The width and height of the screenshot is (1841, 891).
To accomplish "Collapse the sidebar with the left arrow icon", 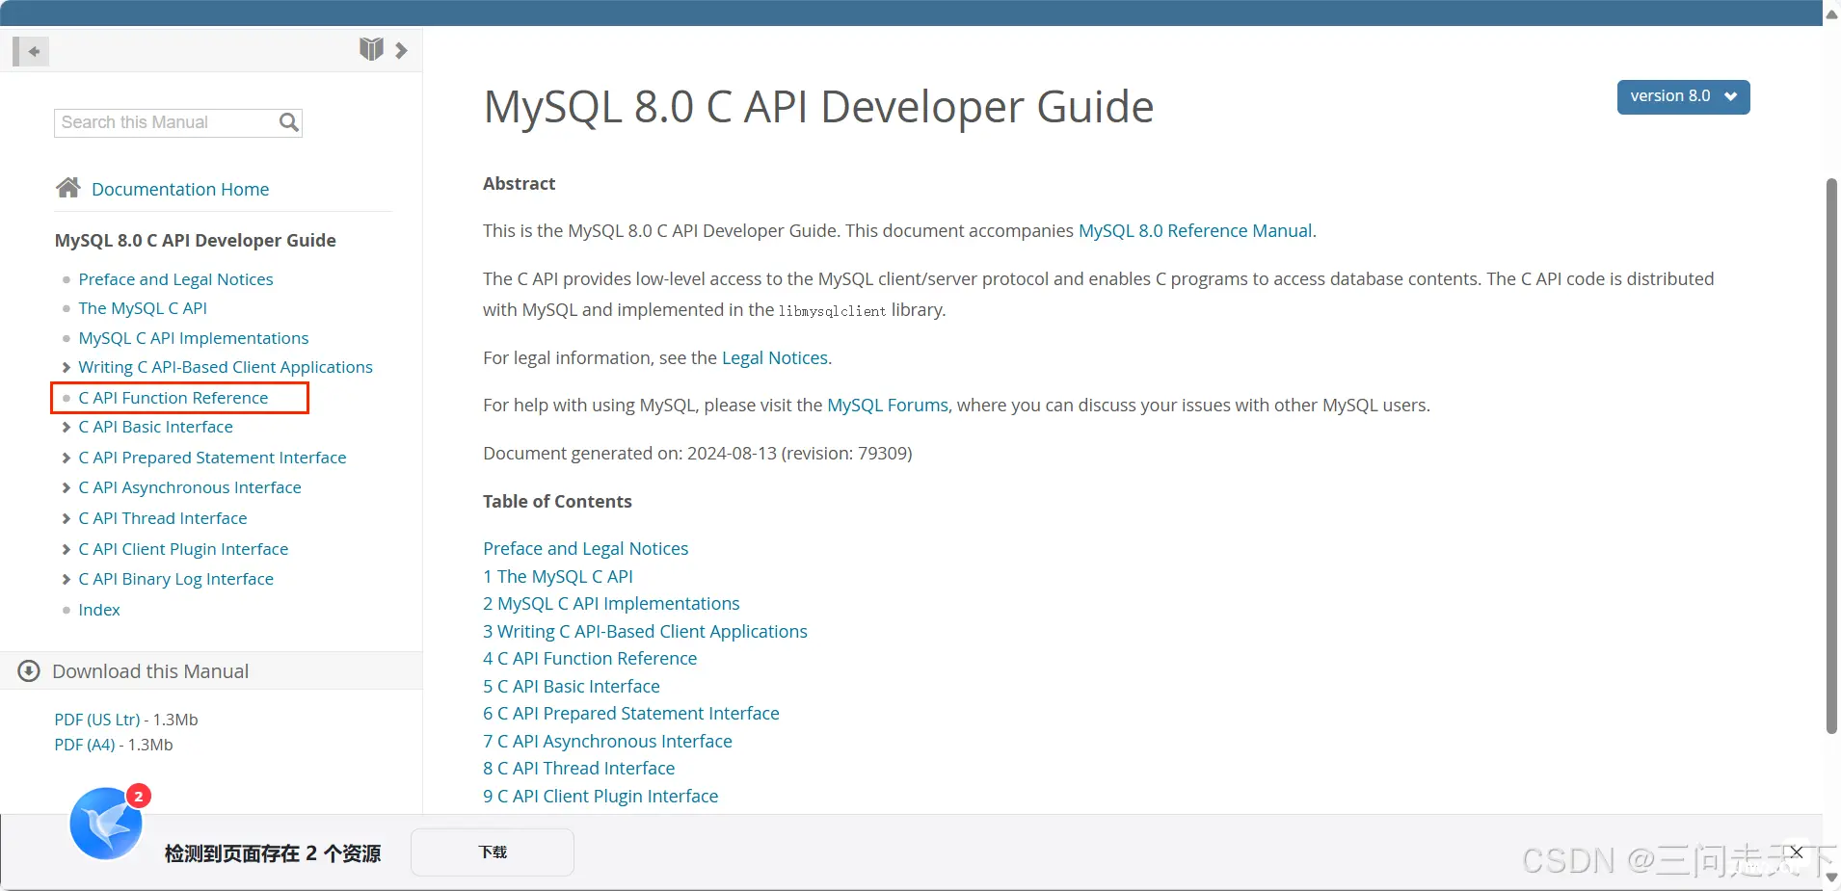I will (31, 51).
